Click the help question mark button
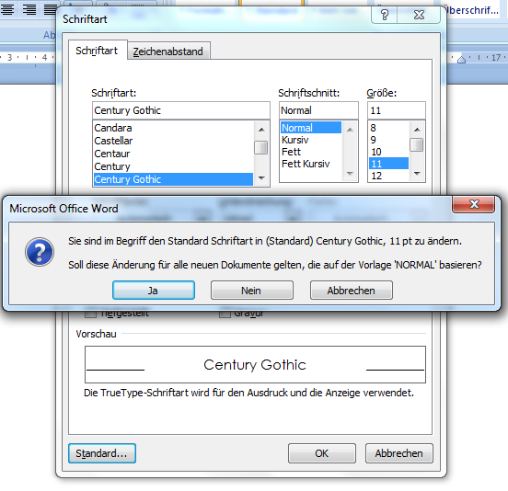 pyautogui.click(x=385, y=15)
